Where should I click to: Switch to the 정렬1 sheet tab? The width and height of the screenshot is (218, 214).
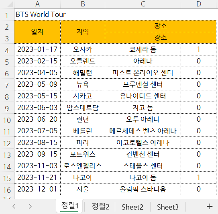click(69, 206)
